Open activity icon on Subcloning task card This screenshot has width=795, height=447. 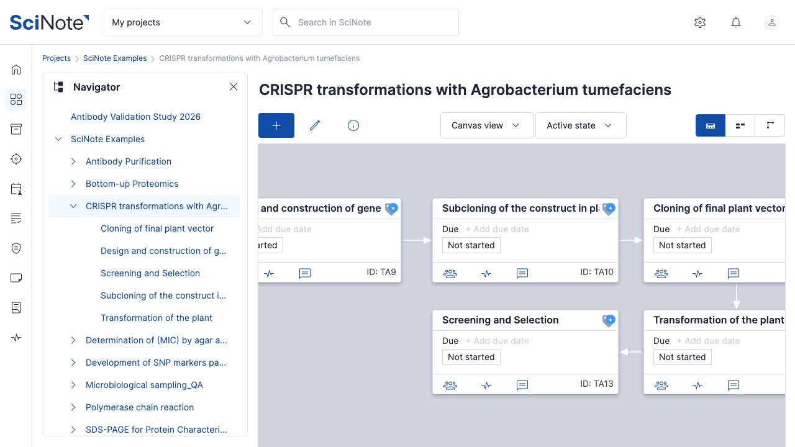[x=486, y=273]
